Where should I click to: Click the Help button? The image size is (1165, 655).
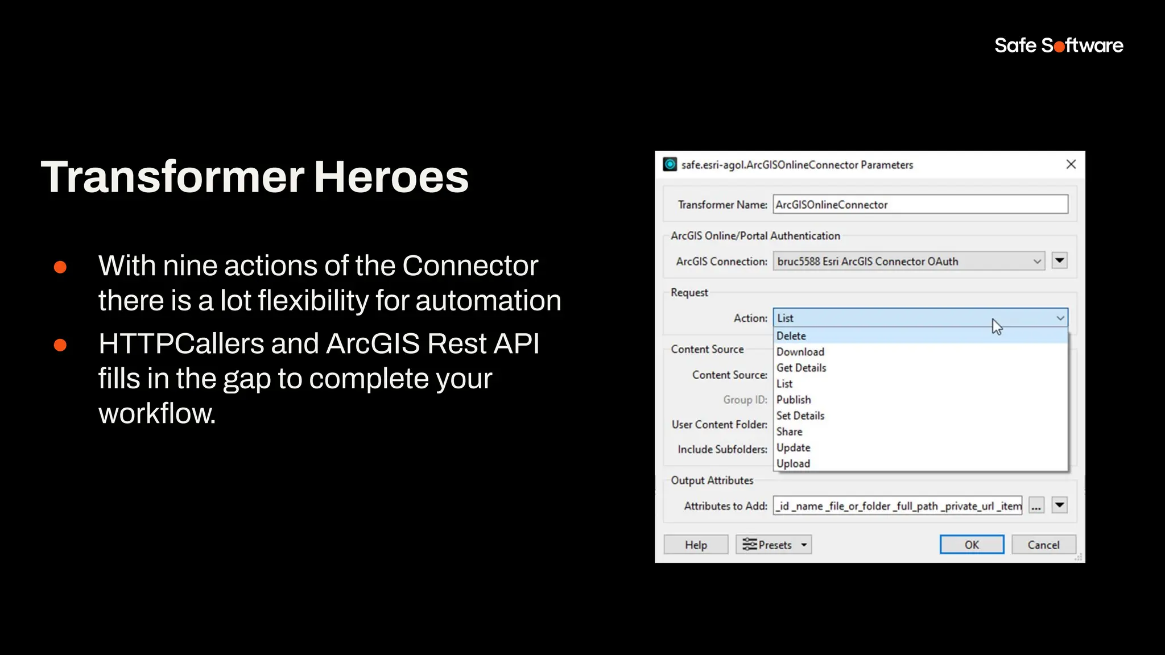pyautogui.click(x=696, y=545)
